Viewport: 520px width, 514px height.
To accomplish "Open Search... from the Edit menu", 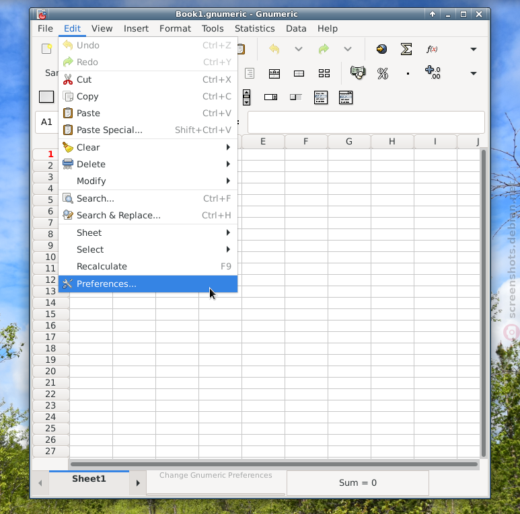I will [x=148, y=198].
